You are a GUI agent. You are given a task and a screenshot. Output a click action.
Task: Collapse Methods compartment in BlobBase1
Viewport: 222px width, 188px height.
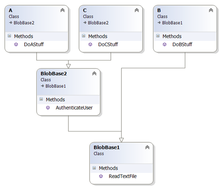94,168
